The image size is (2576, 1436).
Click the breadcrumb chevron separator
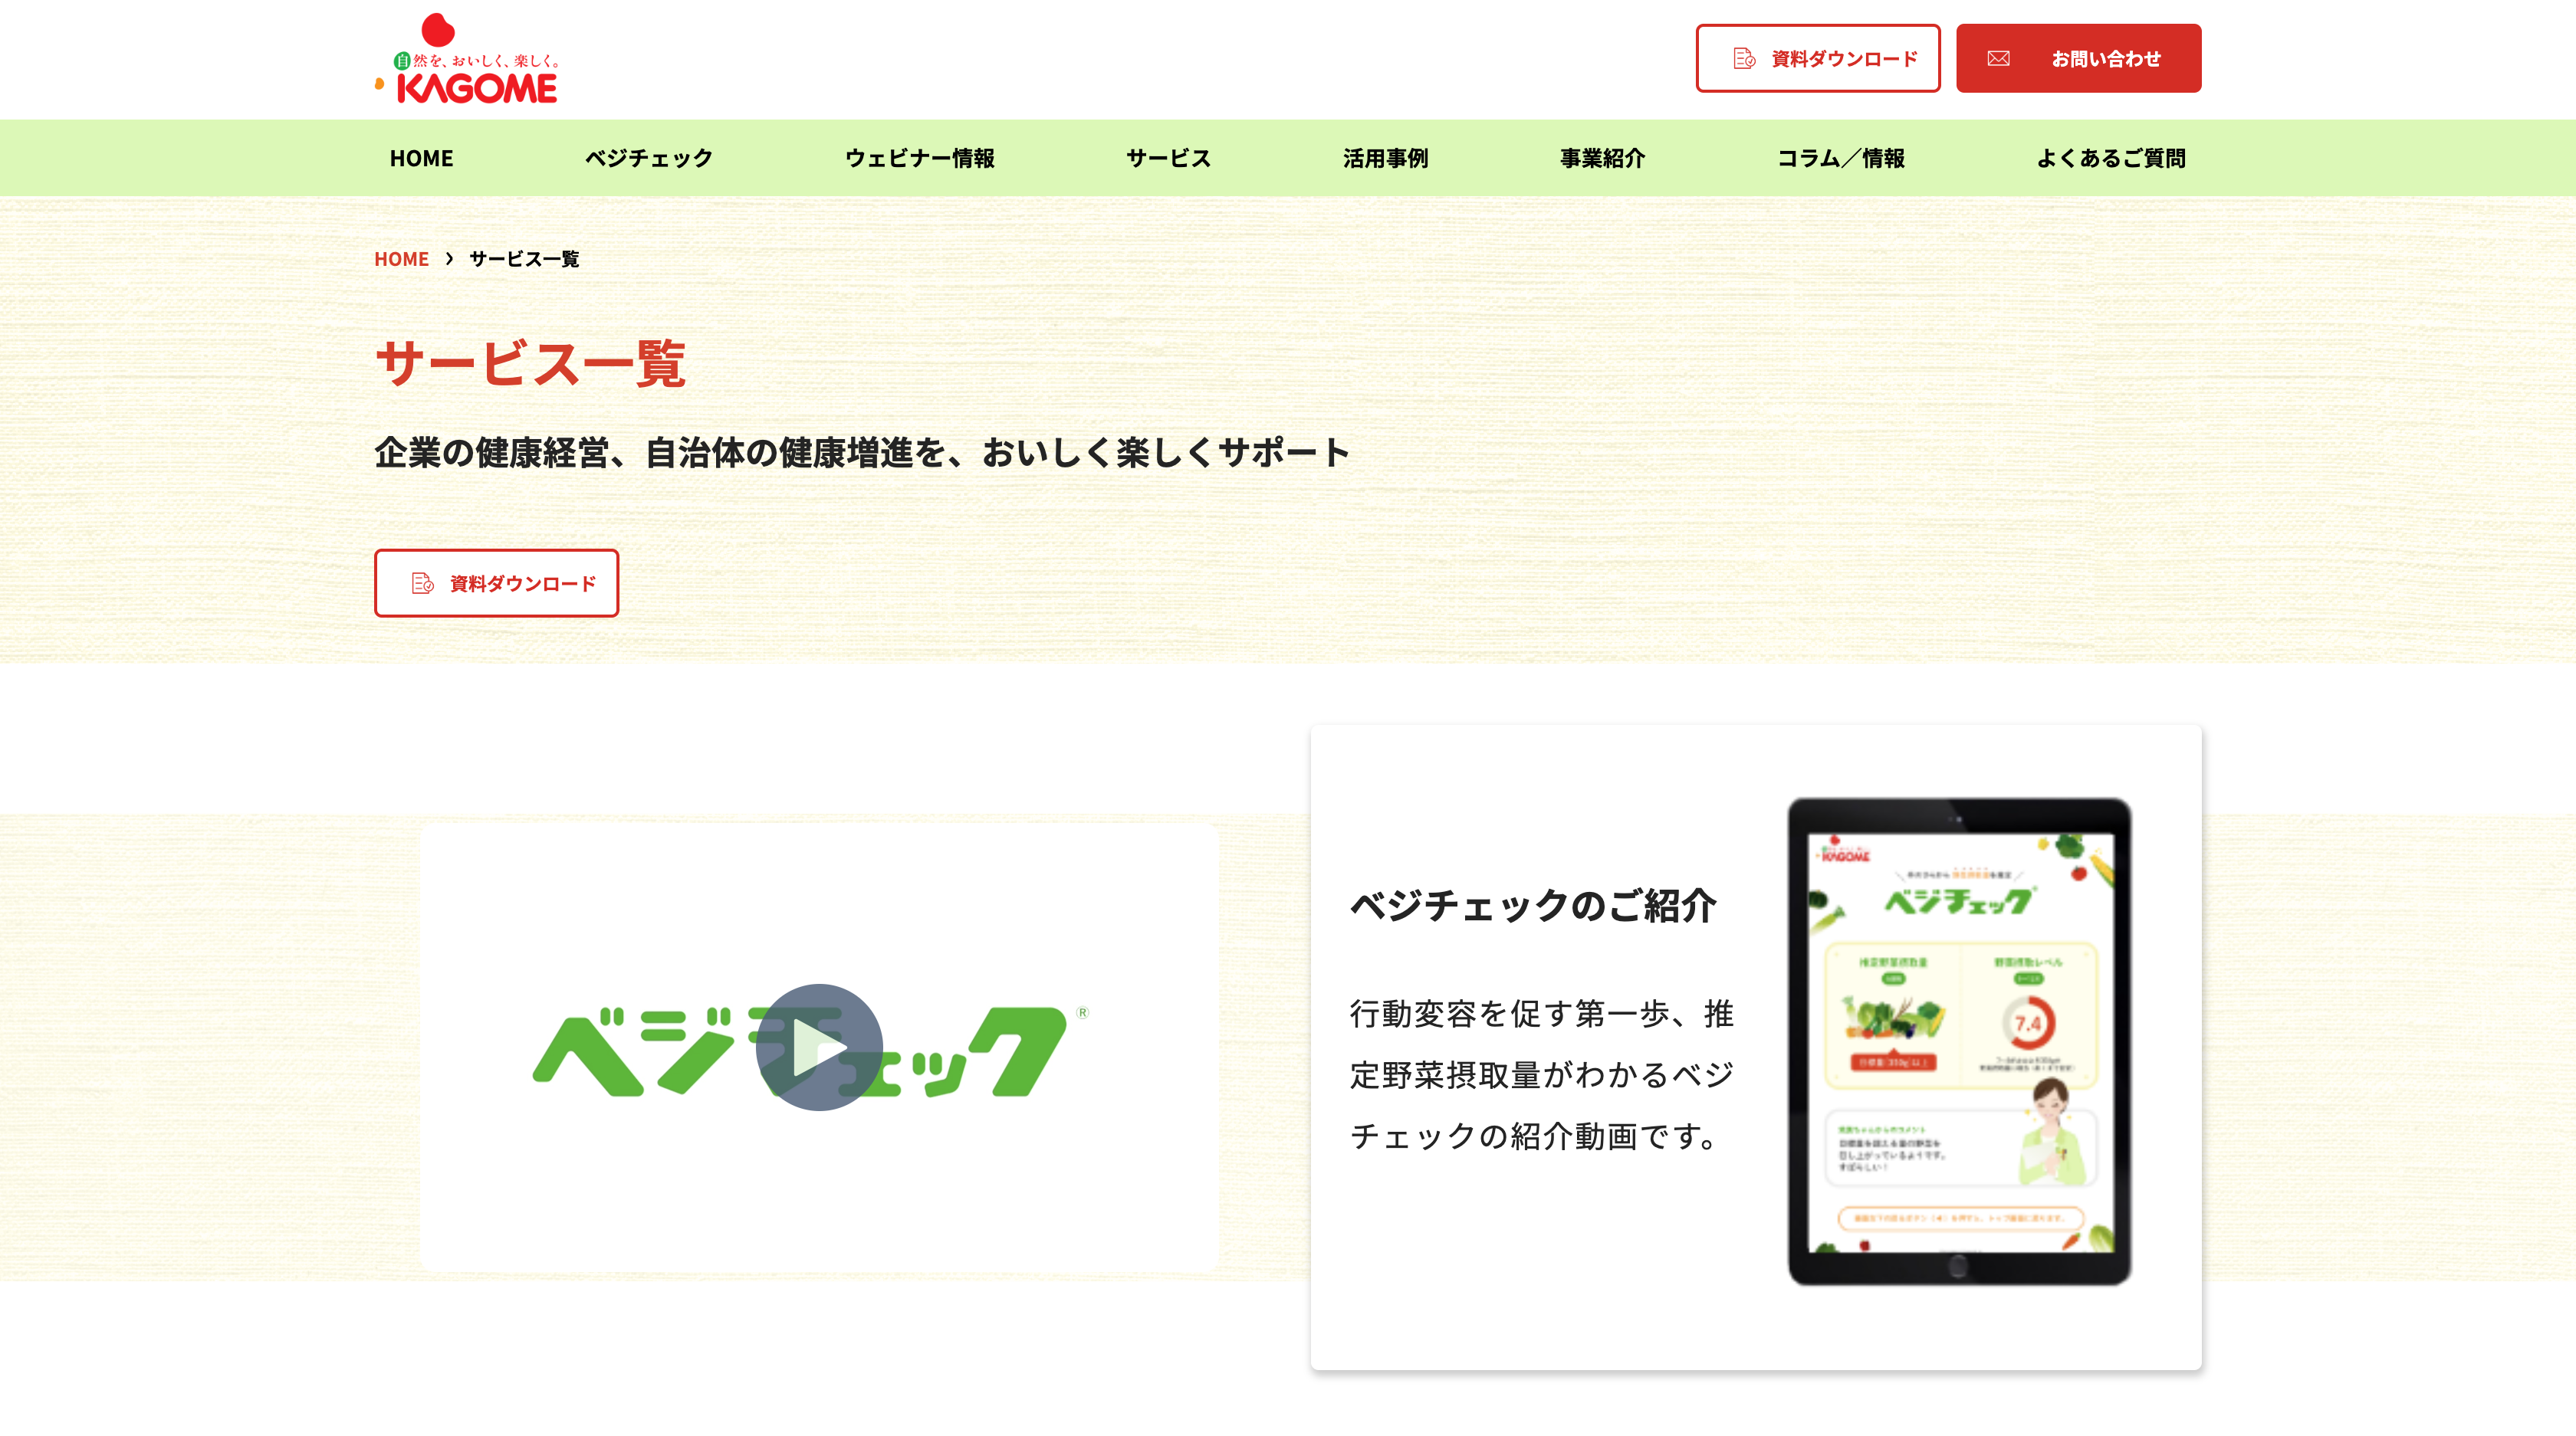[450, 259]
